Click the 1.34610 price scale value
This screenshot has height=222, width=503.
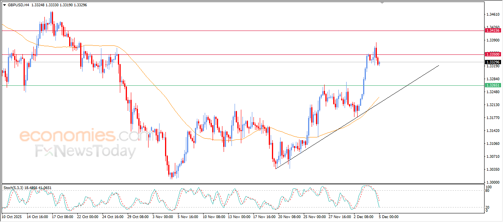(x=492, y=14)
